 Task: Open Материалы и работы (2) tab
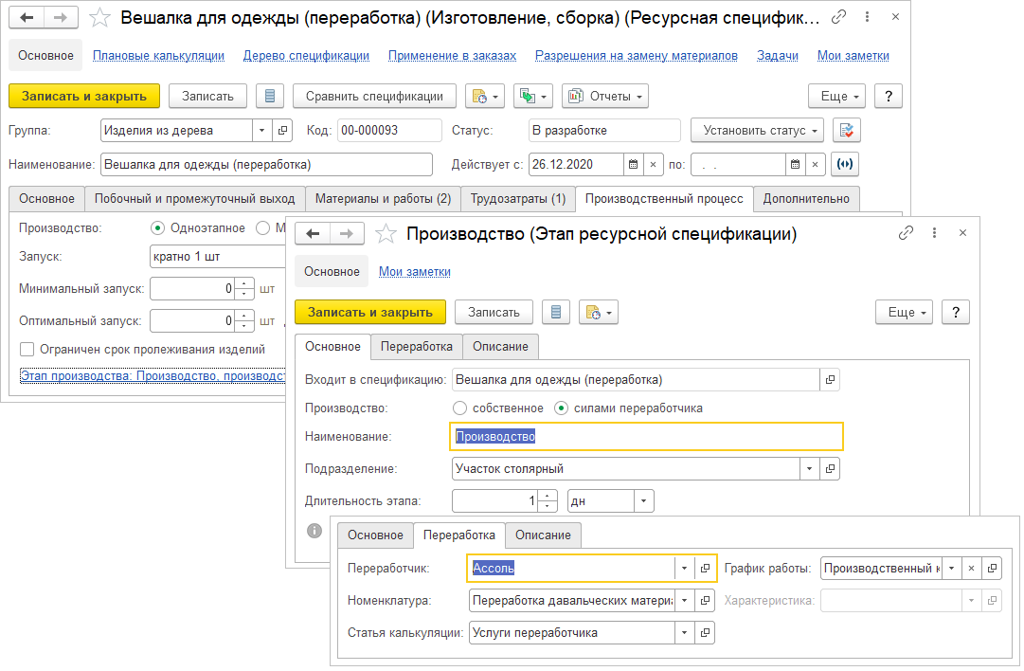[x=383, y=198]
